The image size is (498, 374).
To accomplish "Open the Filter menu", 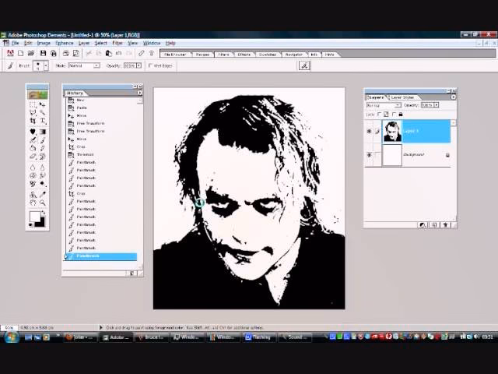I will 117,43.
